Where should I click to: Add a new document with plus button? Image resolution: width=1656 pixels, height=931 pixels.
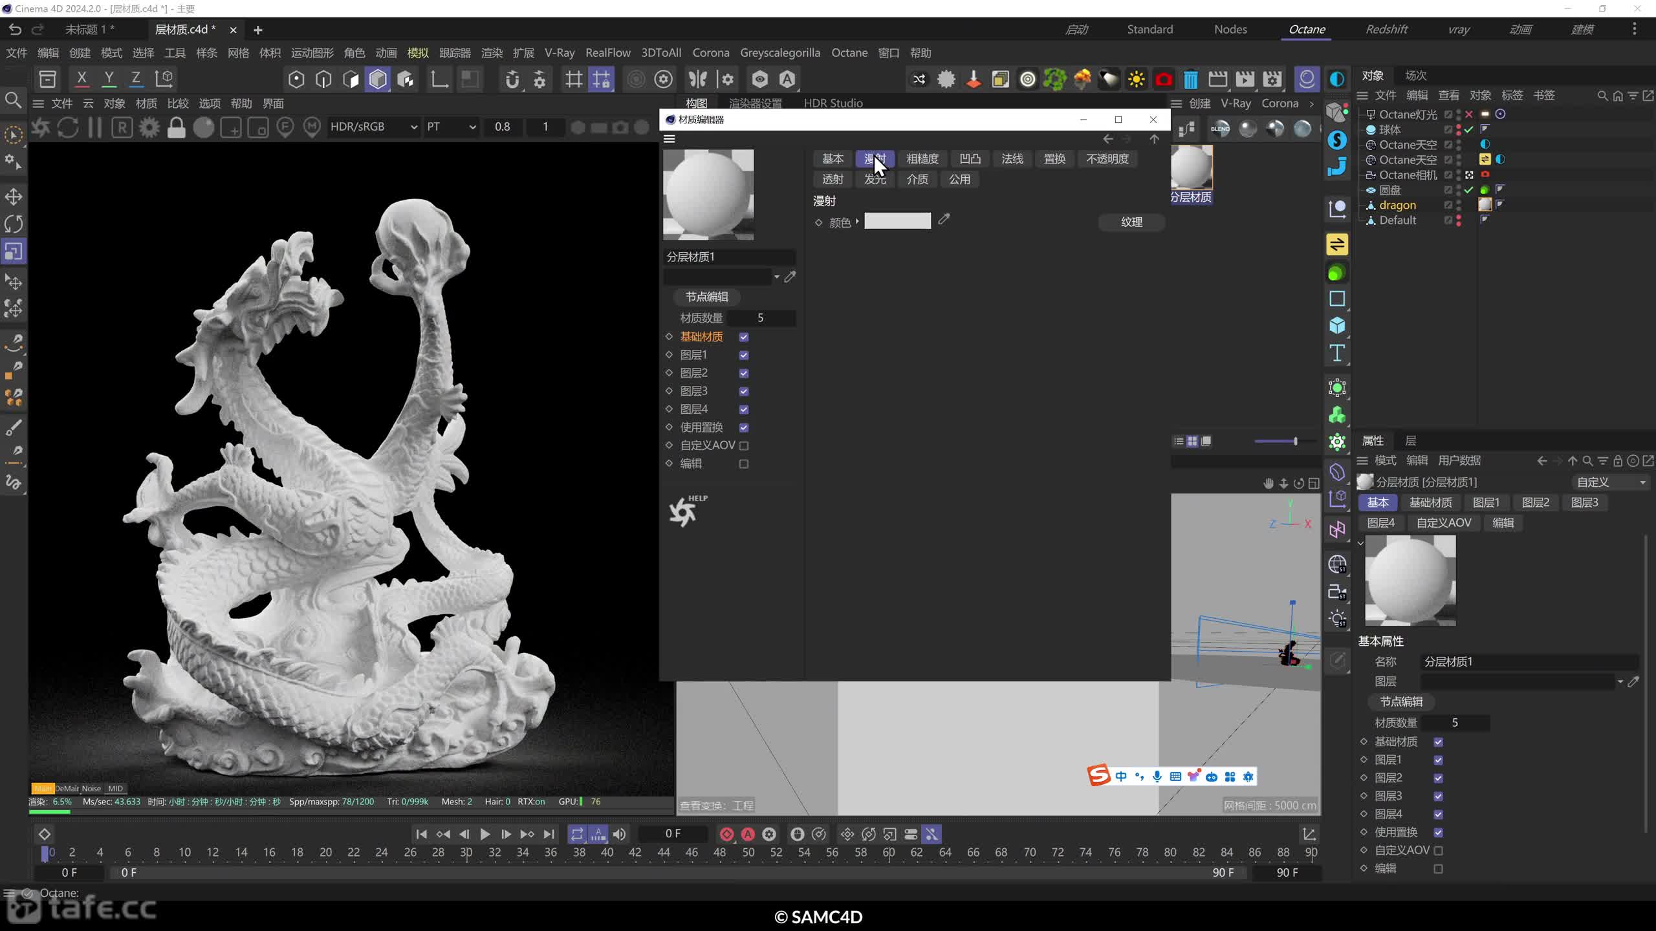(258, 30)
